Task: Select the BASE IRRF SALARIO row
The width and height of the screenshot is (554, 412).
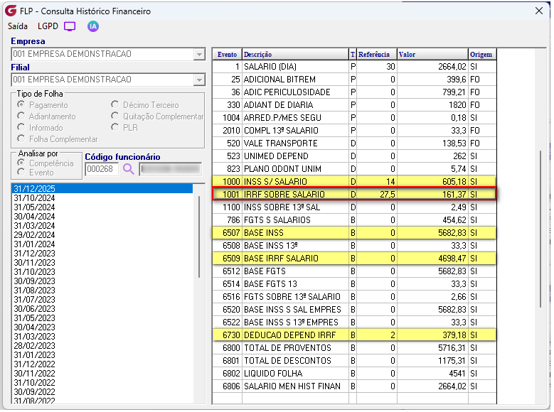Action: tap(354, 259)
